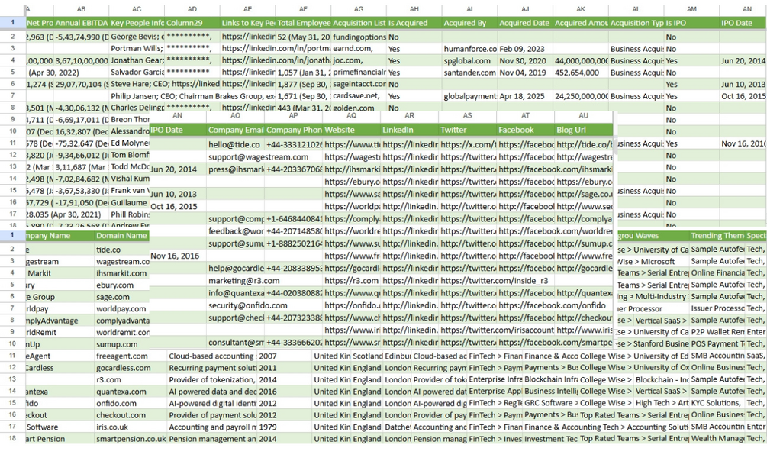
Task: Click the 'Facebook' header cell
Action: [x=525, y=130]
